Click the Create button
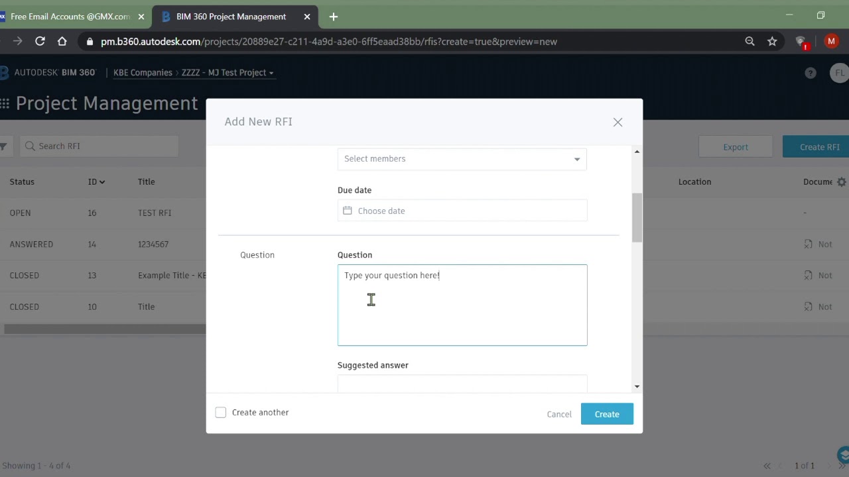Image resolution: width=849 pixels, height=477 pixels. coord(607,414)
